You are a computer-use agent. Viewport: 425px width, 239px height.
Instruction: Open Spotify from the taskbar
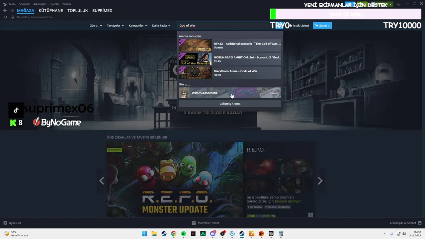click(184, 234)
